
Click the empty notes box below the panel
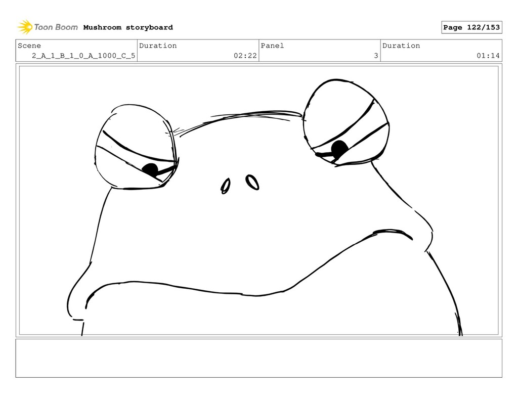tap(258, 358)
